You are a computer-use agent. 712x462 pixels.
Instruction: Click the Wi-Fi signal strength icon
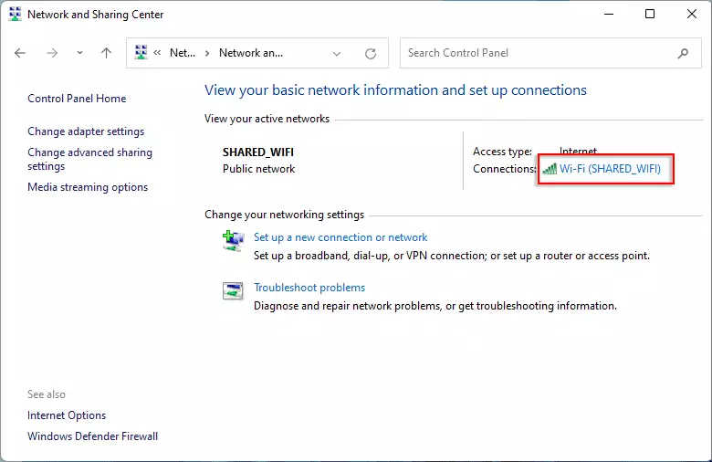(x=550, y=170)
